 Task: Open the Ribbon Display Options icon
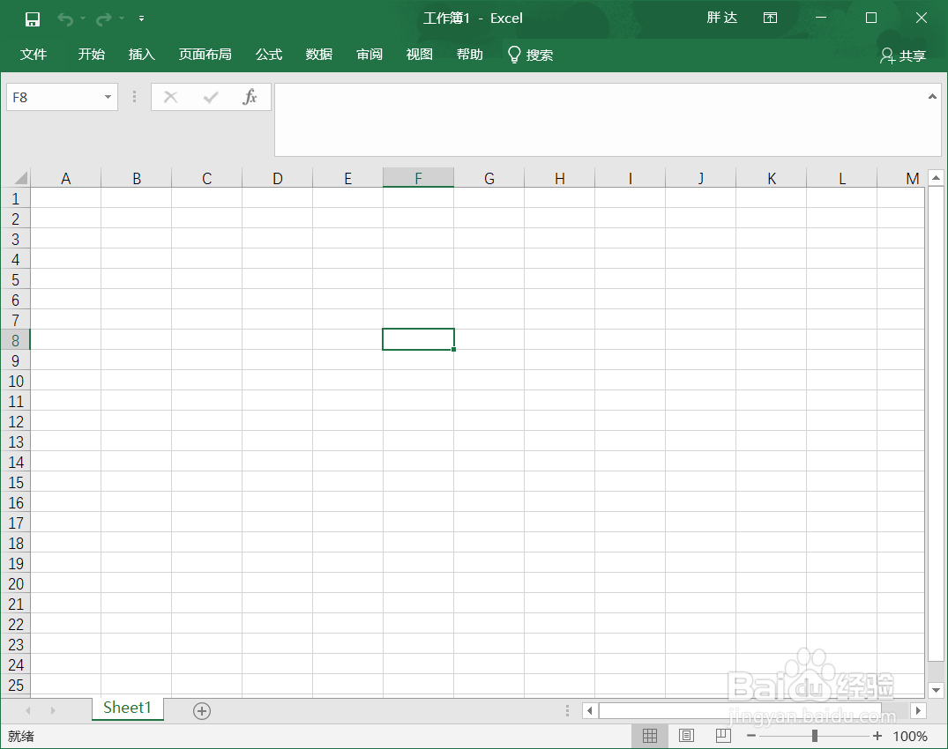(x=770, y=19)
